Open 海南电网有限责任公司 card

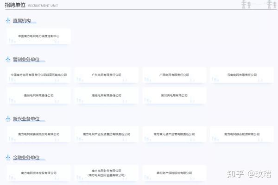[x=107, y=95]
